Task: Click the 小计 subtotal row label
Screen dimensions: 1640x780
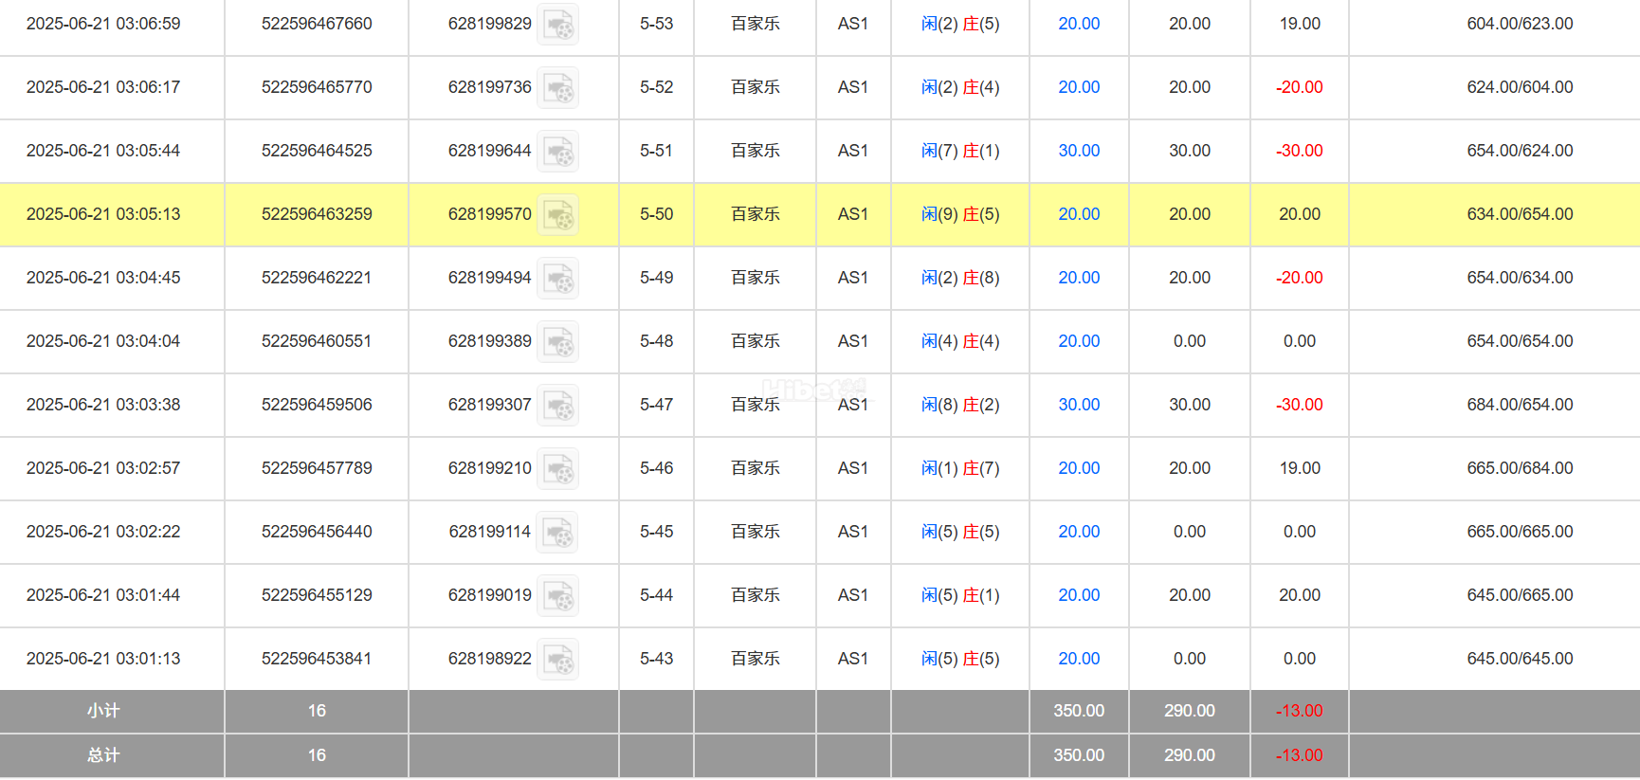Action: (x=103, y=711)
